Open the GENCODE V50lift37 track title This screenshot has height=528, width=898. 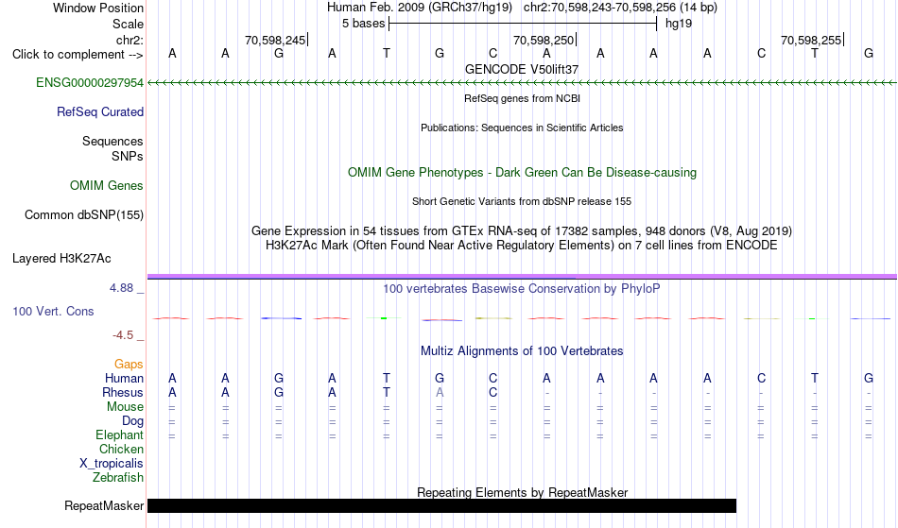[x=522, y=69]
